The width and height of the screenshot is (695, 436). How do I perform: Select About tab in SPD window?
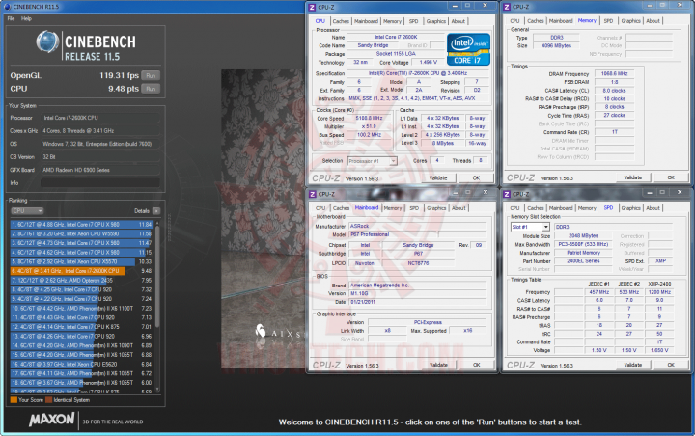pos(653,208)
